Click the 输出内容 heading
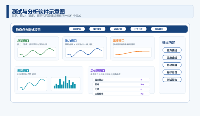200x116 pixels. point(168,42)
